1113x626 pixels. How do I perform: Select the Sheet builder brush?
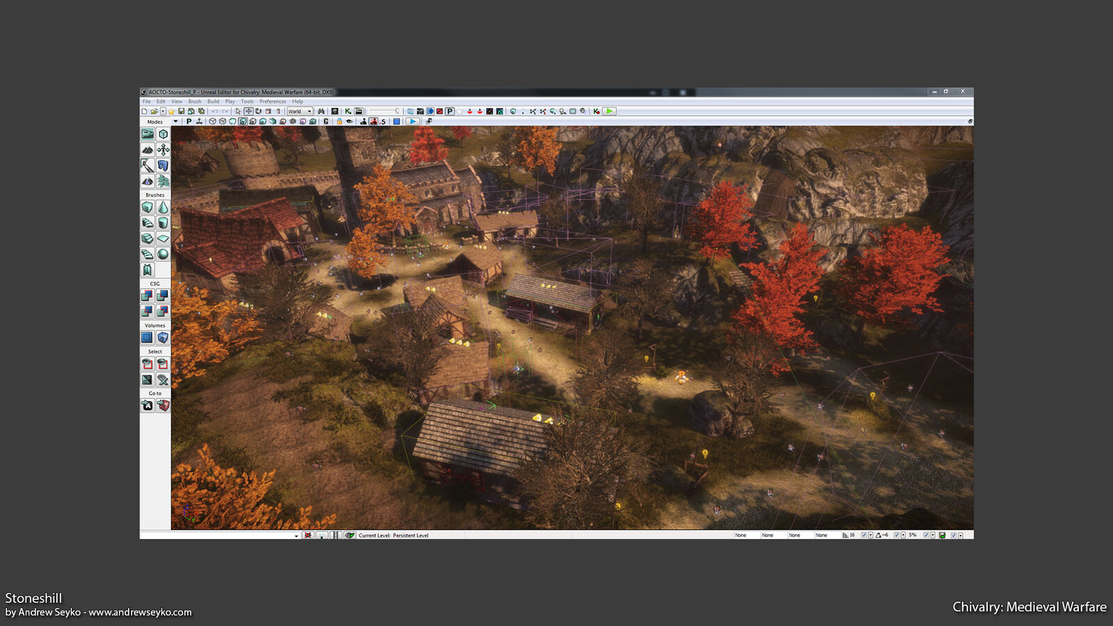[x=163, y=239]
